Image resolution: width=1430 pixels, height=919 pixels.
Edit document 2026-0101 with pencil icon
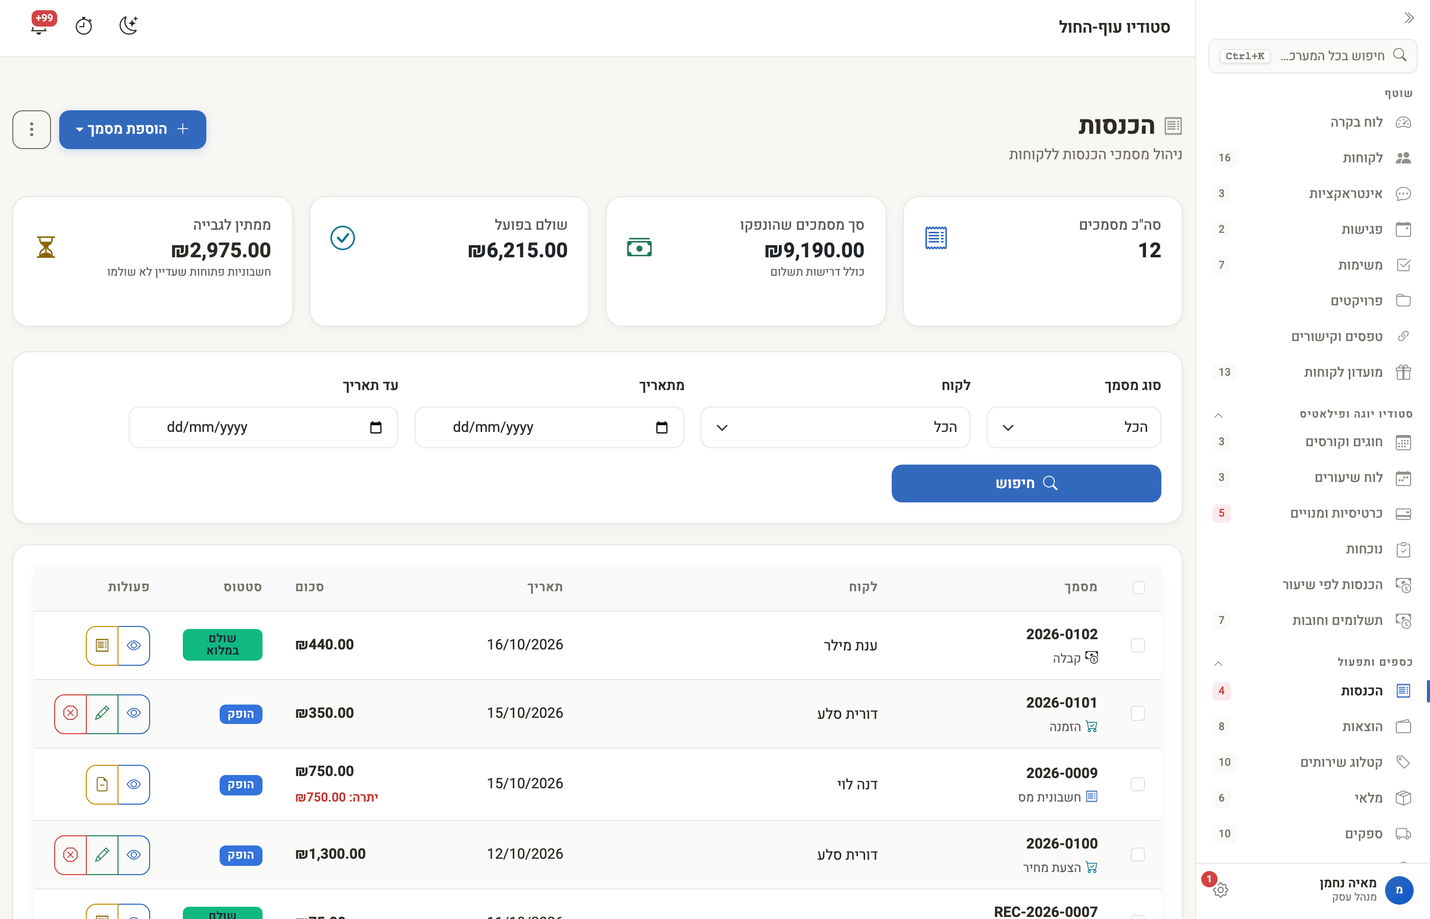[x=102, y=713]
